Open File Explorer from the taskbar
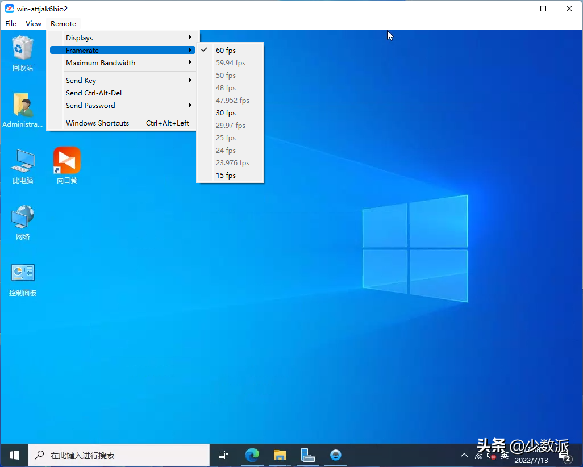 click(x=280, y=455)
